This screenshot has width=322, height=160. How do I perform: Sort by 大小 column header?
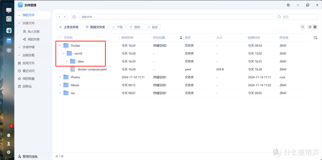[x=219, y=38]
